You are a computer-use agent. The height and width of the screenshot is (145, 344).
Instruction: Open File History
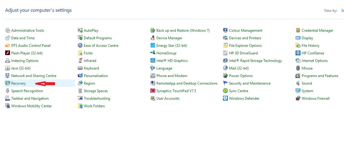tap(310, 46)
